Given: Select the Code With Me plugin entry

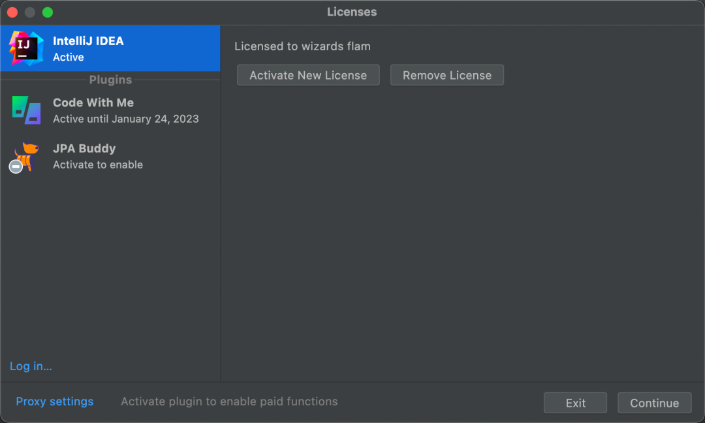Looking at the screenshot, I should coord(110,110).
